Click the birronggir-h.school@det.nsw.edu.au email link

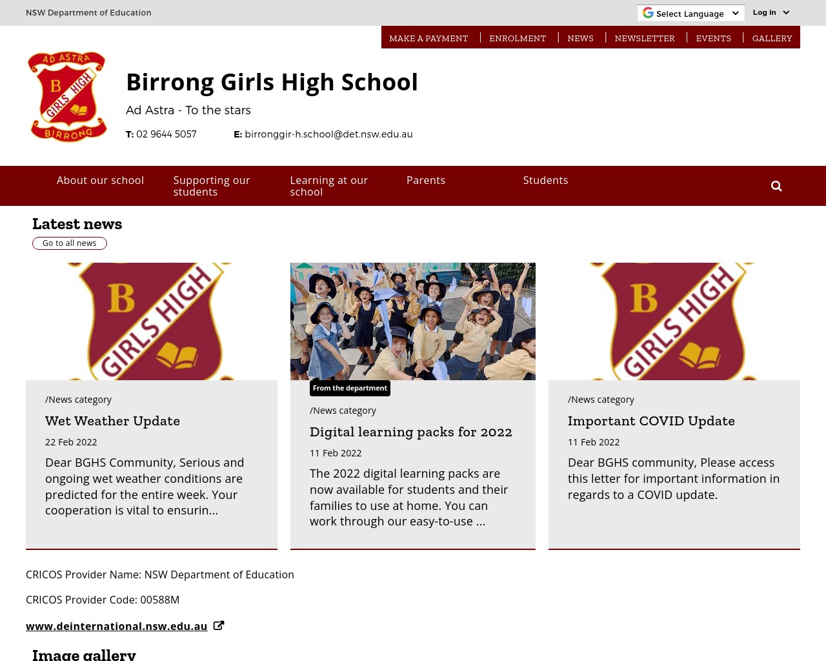[x=328, y=134]
